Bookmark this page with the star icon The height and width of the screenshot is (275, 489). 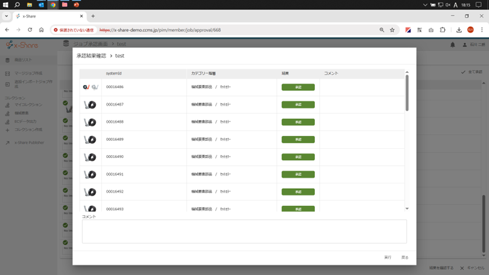coord(393,30)
